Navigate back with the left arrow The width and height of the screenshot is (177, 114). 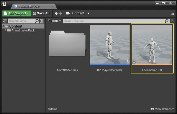coord(56,14)
